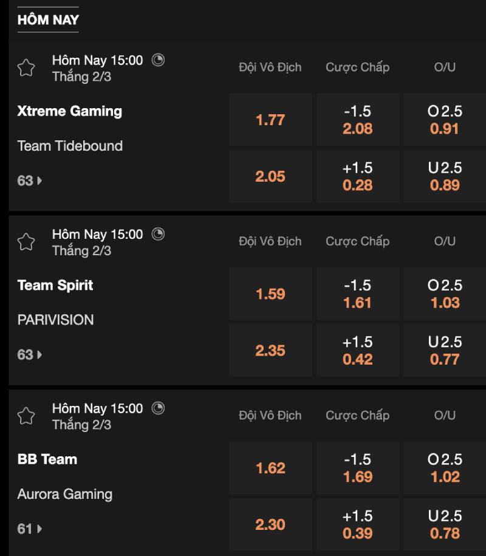The height and width of the screenshot is (556, 486).
Task: Choose Team Spirit -1.5 handicap at 1.61
Action: 357,294
